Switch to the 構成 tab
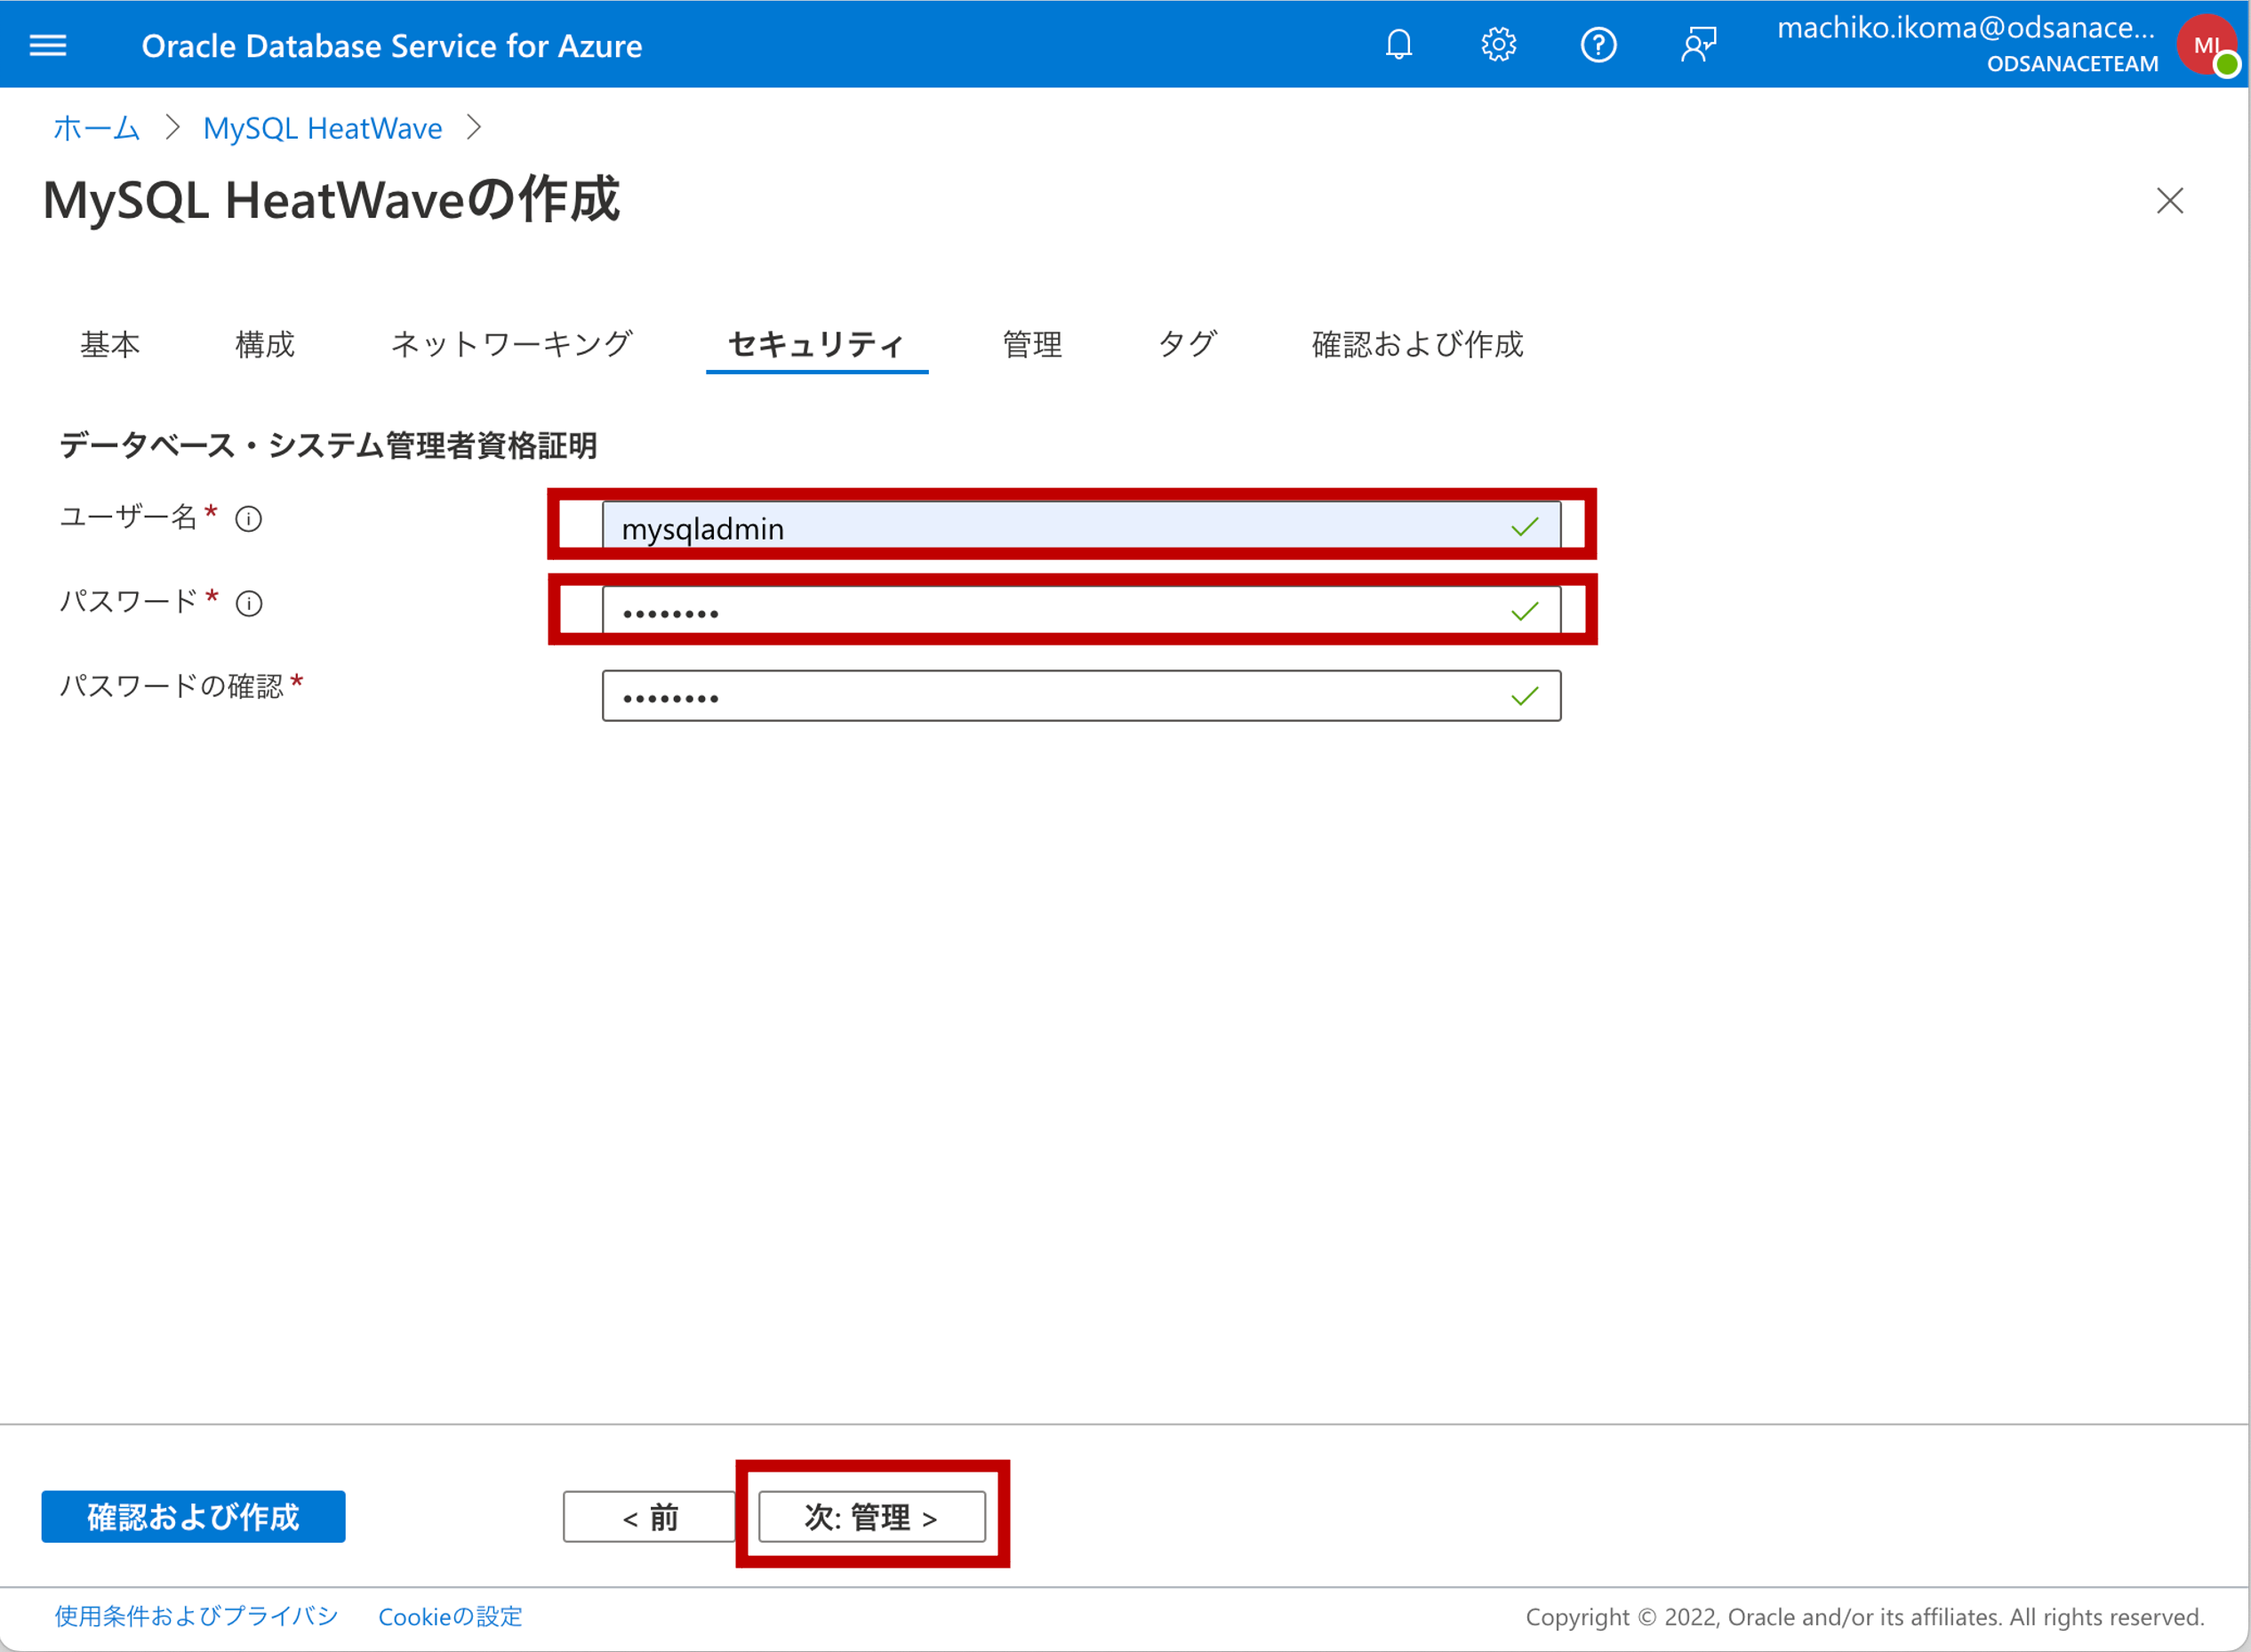The image size is (2251, 1652). (x=265, y=345)
